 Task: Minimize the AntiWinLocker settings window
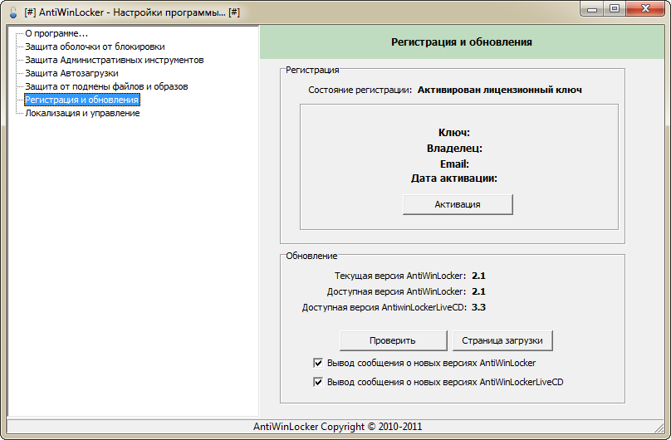point(592,9)
